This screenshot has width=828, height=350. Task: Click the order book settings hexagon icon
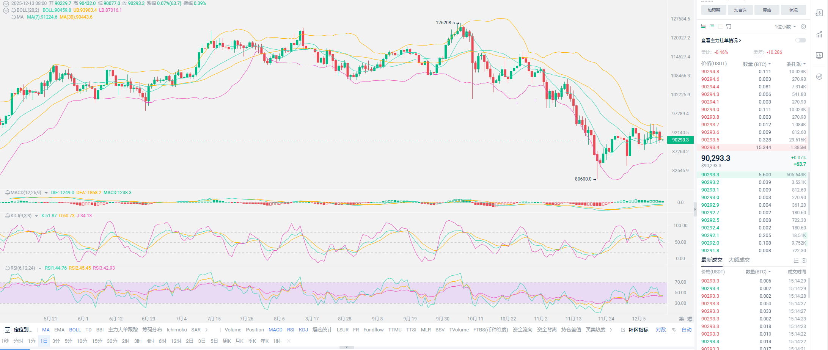(803, 27)
